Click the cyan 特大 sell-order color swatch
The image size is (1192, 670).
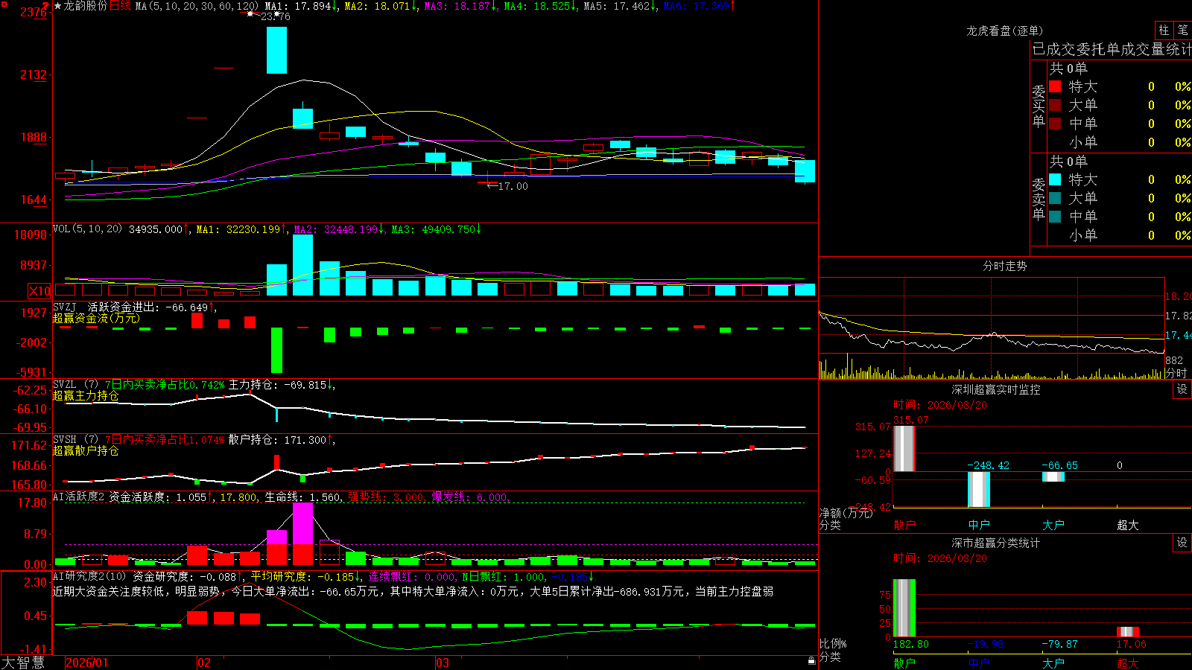(x=1055, y=179)
